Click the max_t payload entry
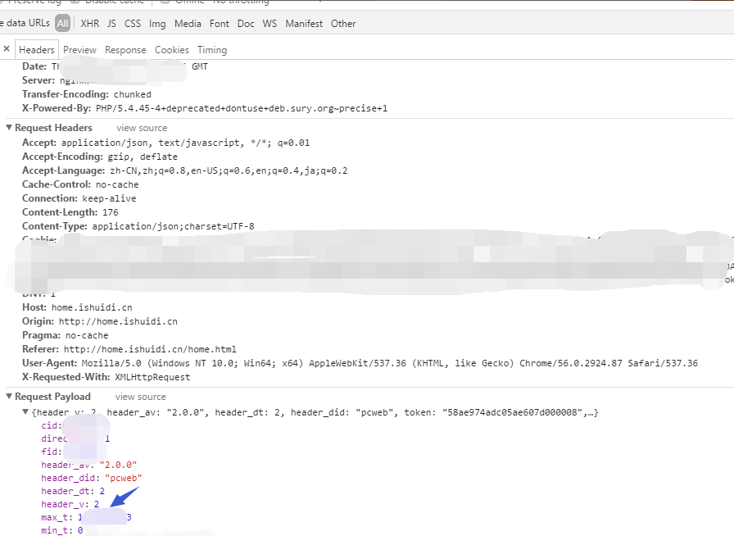 coord(86,517)
